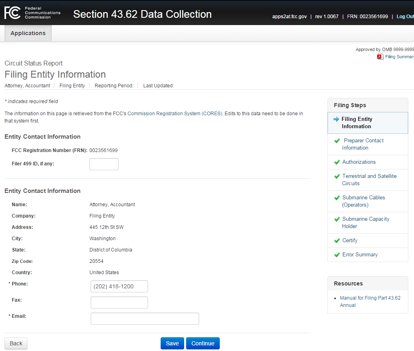Click the blue arrow next to Filing Entity Information
This screenshot has height=351, width=414.
coord(336,119)
